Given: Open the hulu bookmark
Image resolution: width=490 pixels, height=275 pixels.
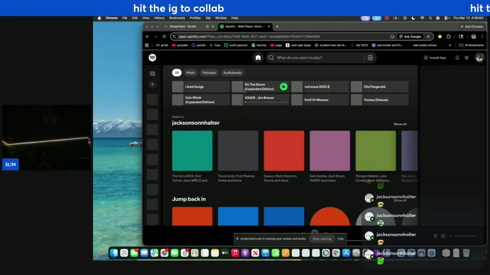Looking at the screenshot, I should coord(215,45).
